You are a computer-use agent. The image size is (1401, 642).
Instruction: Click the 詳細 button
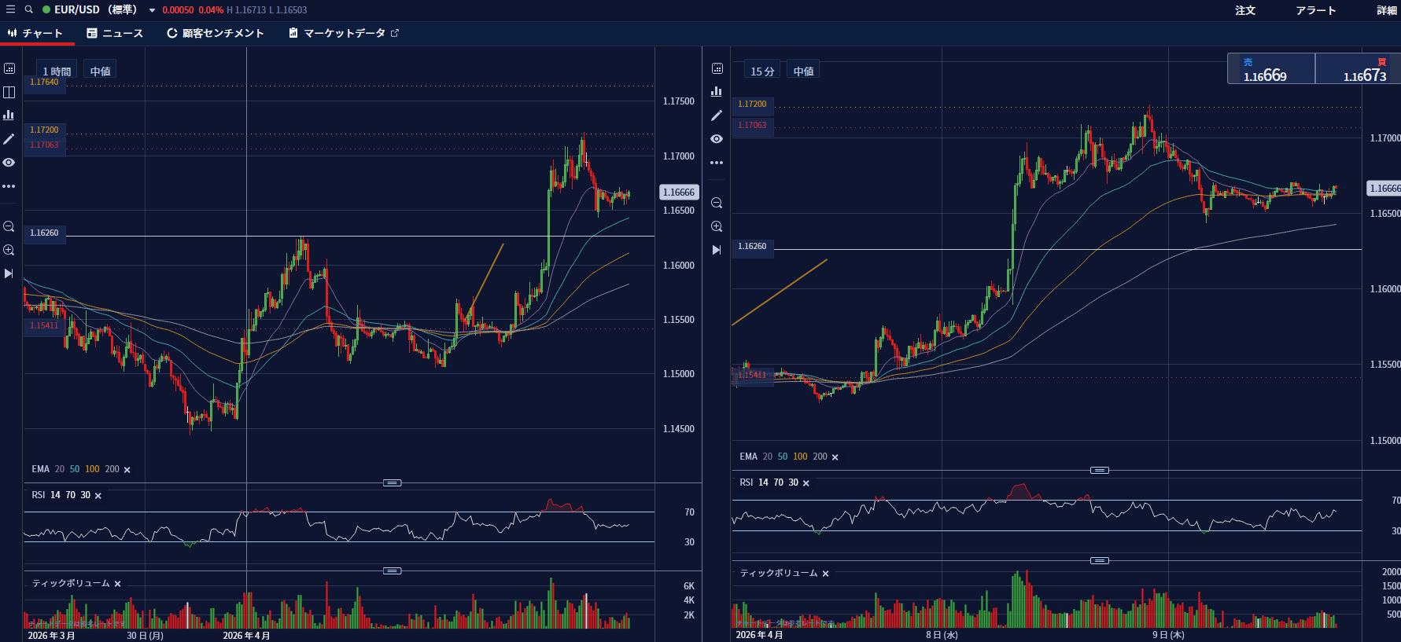coord(1387,10)
